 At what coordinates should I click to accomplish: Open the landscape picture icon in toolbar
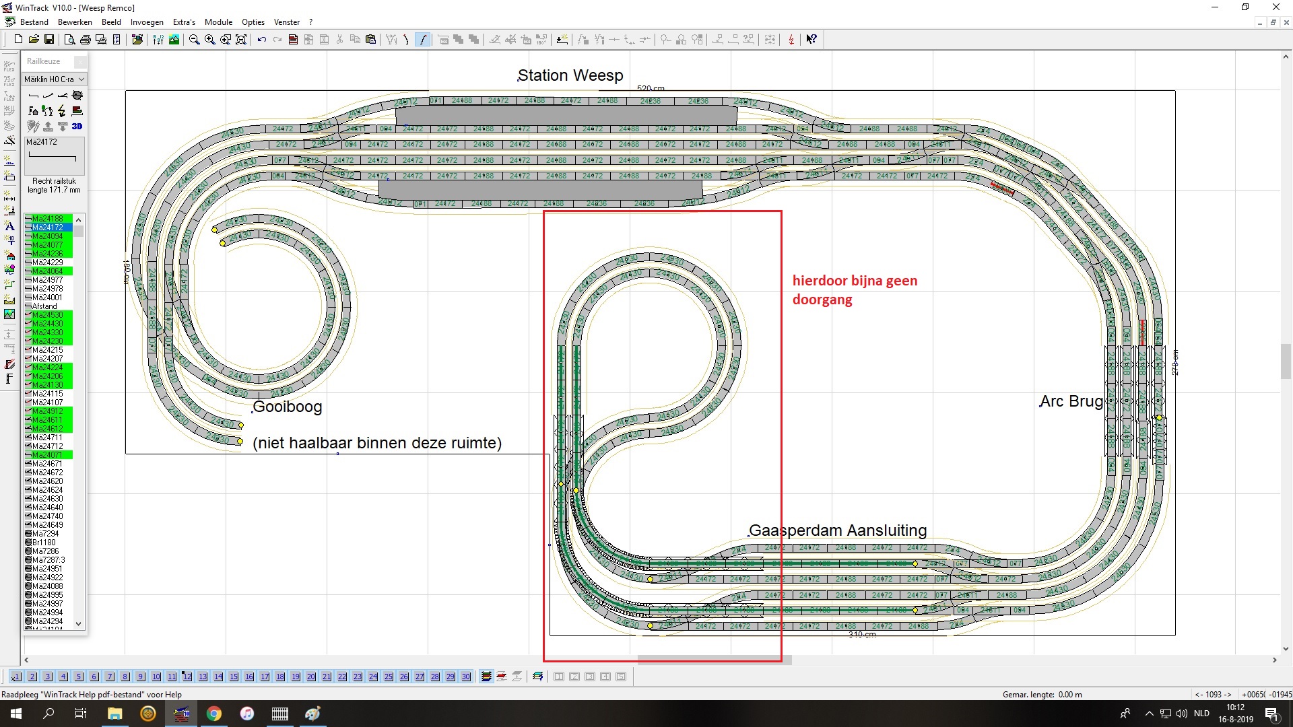[174, 40]
